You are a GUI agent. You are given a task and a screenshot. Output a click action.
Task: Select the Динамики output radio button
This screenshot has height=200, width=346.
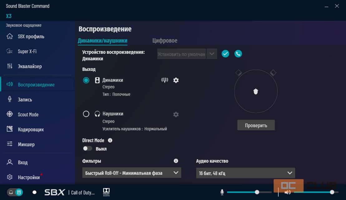click(86, 80)
